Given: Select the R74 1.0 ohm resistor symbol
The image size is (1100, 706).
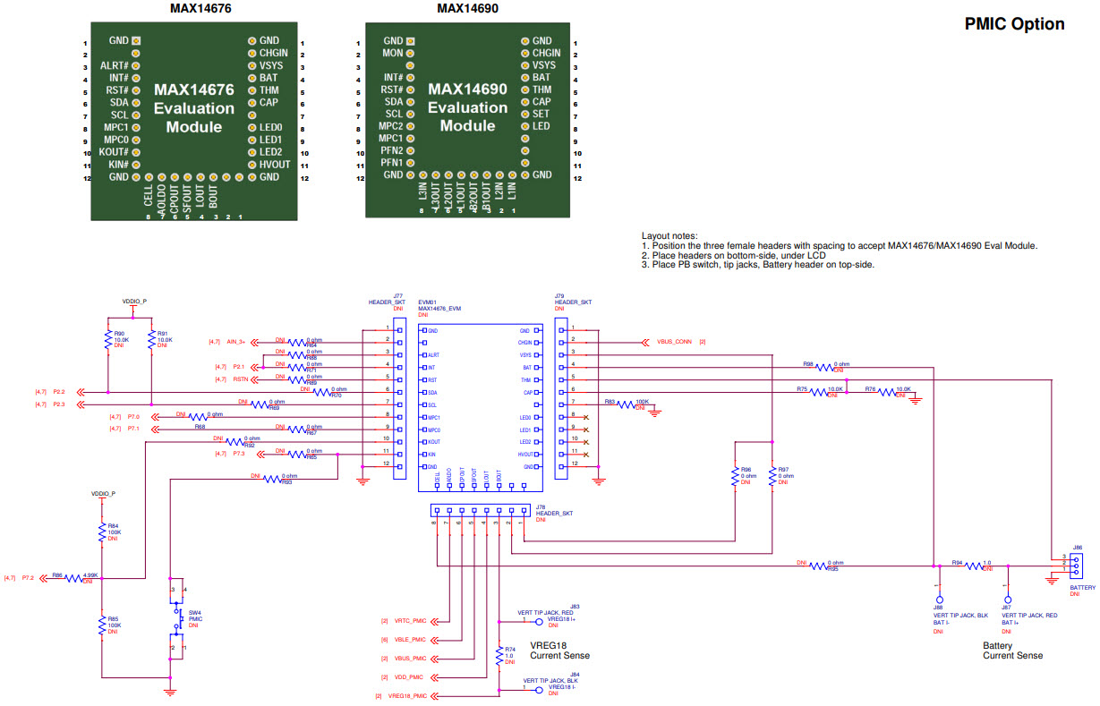Looking at the screenshot, I should point(499,656).
